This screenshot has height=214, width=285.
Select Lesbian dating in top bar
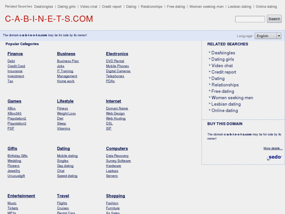click(x=240, y=7)
